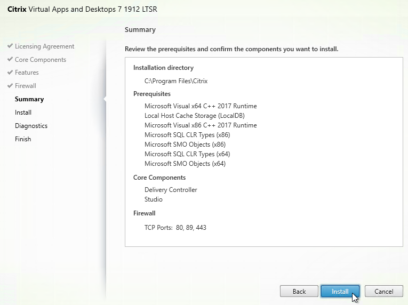Click the Firewall heading in the summary box

(x=144, y=213)
